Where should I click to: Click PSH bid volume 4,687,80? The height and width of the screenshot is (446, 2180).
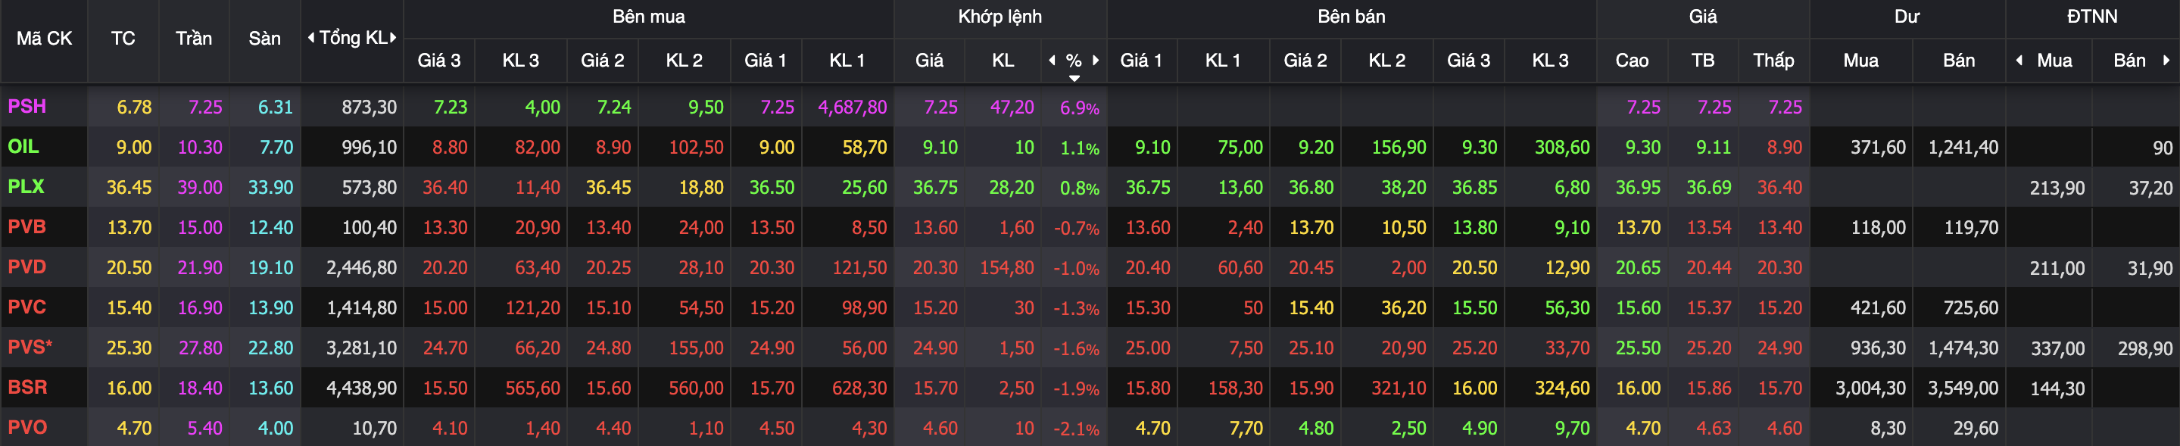pyautogui.click(x=852, y=107)
